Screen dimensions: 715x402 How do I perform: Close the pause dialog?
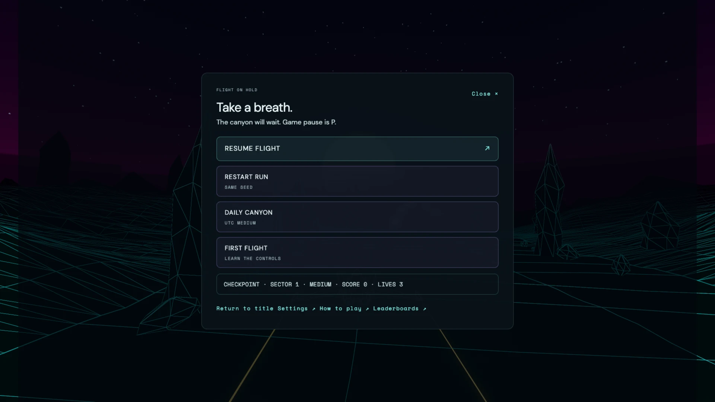coord(484,94)
